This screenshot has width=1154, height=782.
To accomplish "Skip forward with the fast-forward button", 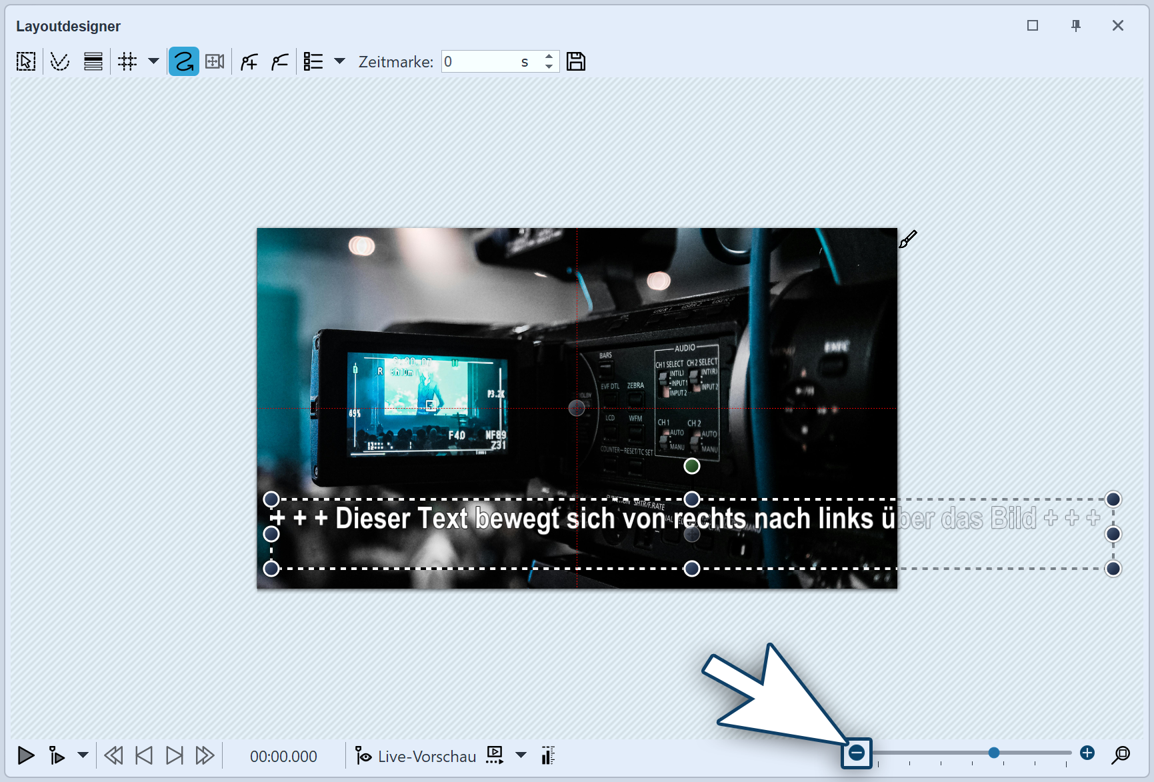I will (x=205, y=755).
